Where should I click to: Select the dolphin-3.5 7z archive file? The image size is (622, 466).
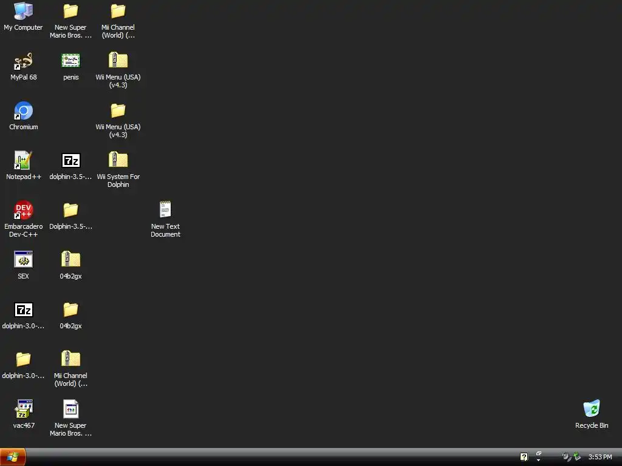tap(70, 160)
